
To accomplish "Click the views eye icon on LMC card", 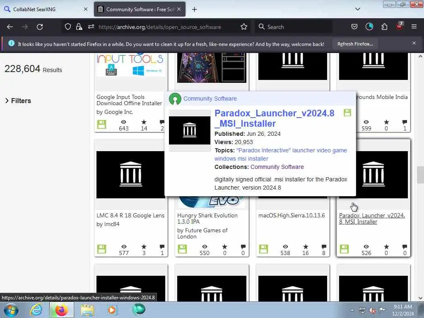I will point(123,247).
